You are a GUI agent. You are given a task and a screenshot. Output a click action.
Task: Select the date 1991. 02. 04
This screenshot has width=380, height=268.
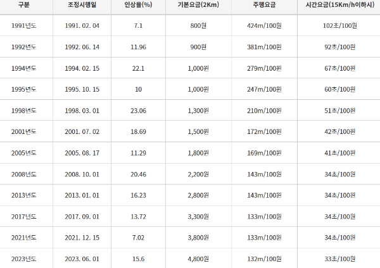[x=82, y=26]
